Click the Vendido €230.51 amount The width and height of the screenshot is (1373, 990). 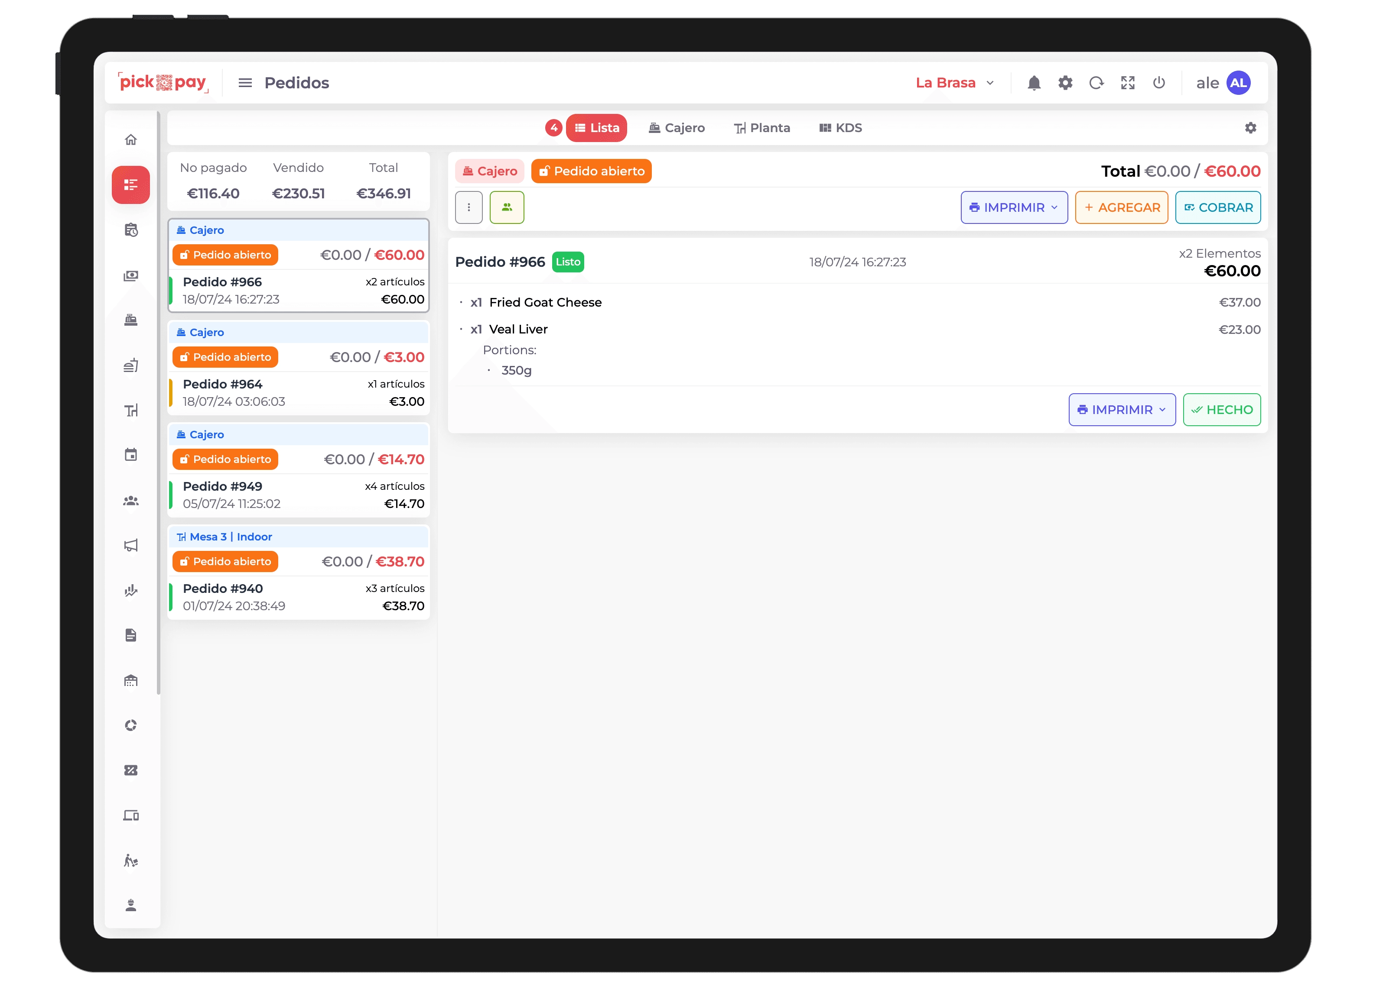(x=299, y=194)
